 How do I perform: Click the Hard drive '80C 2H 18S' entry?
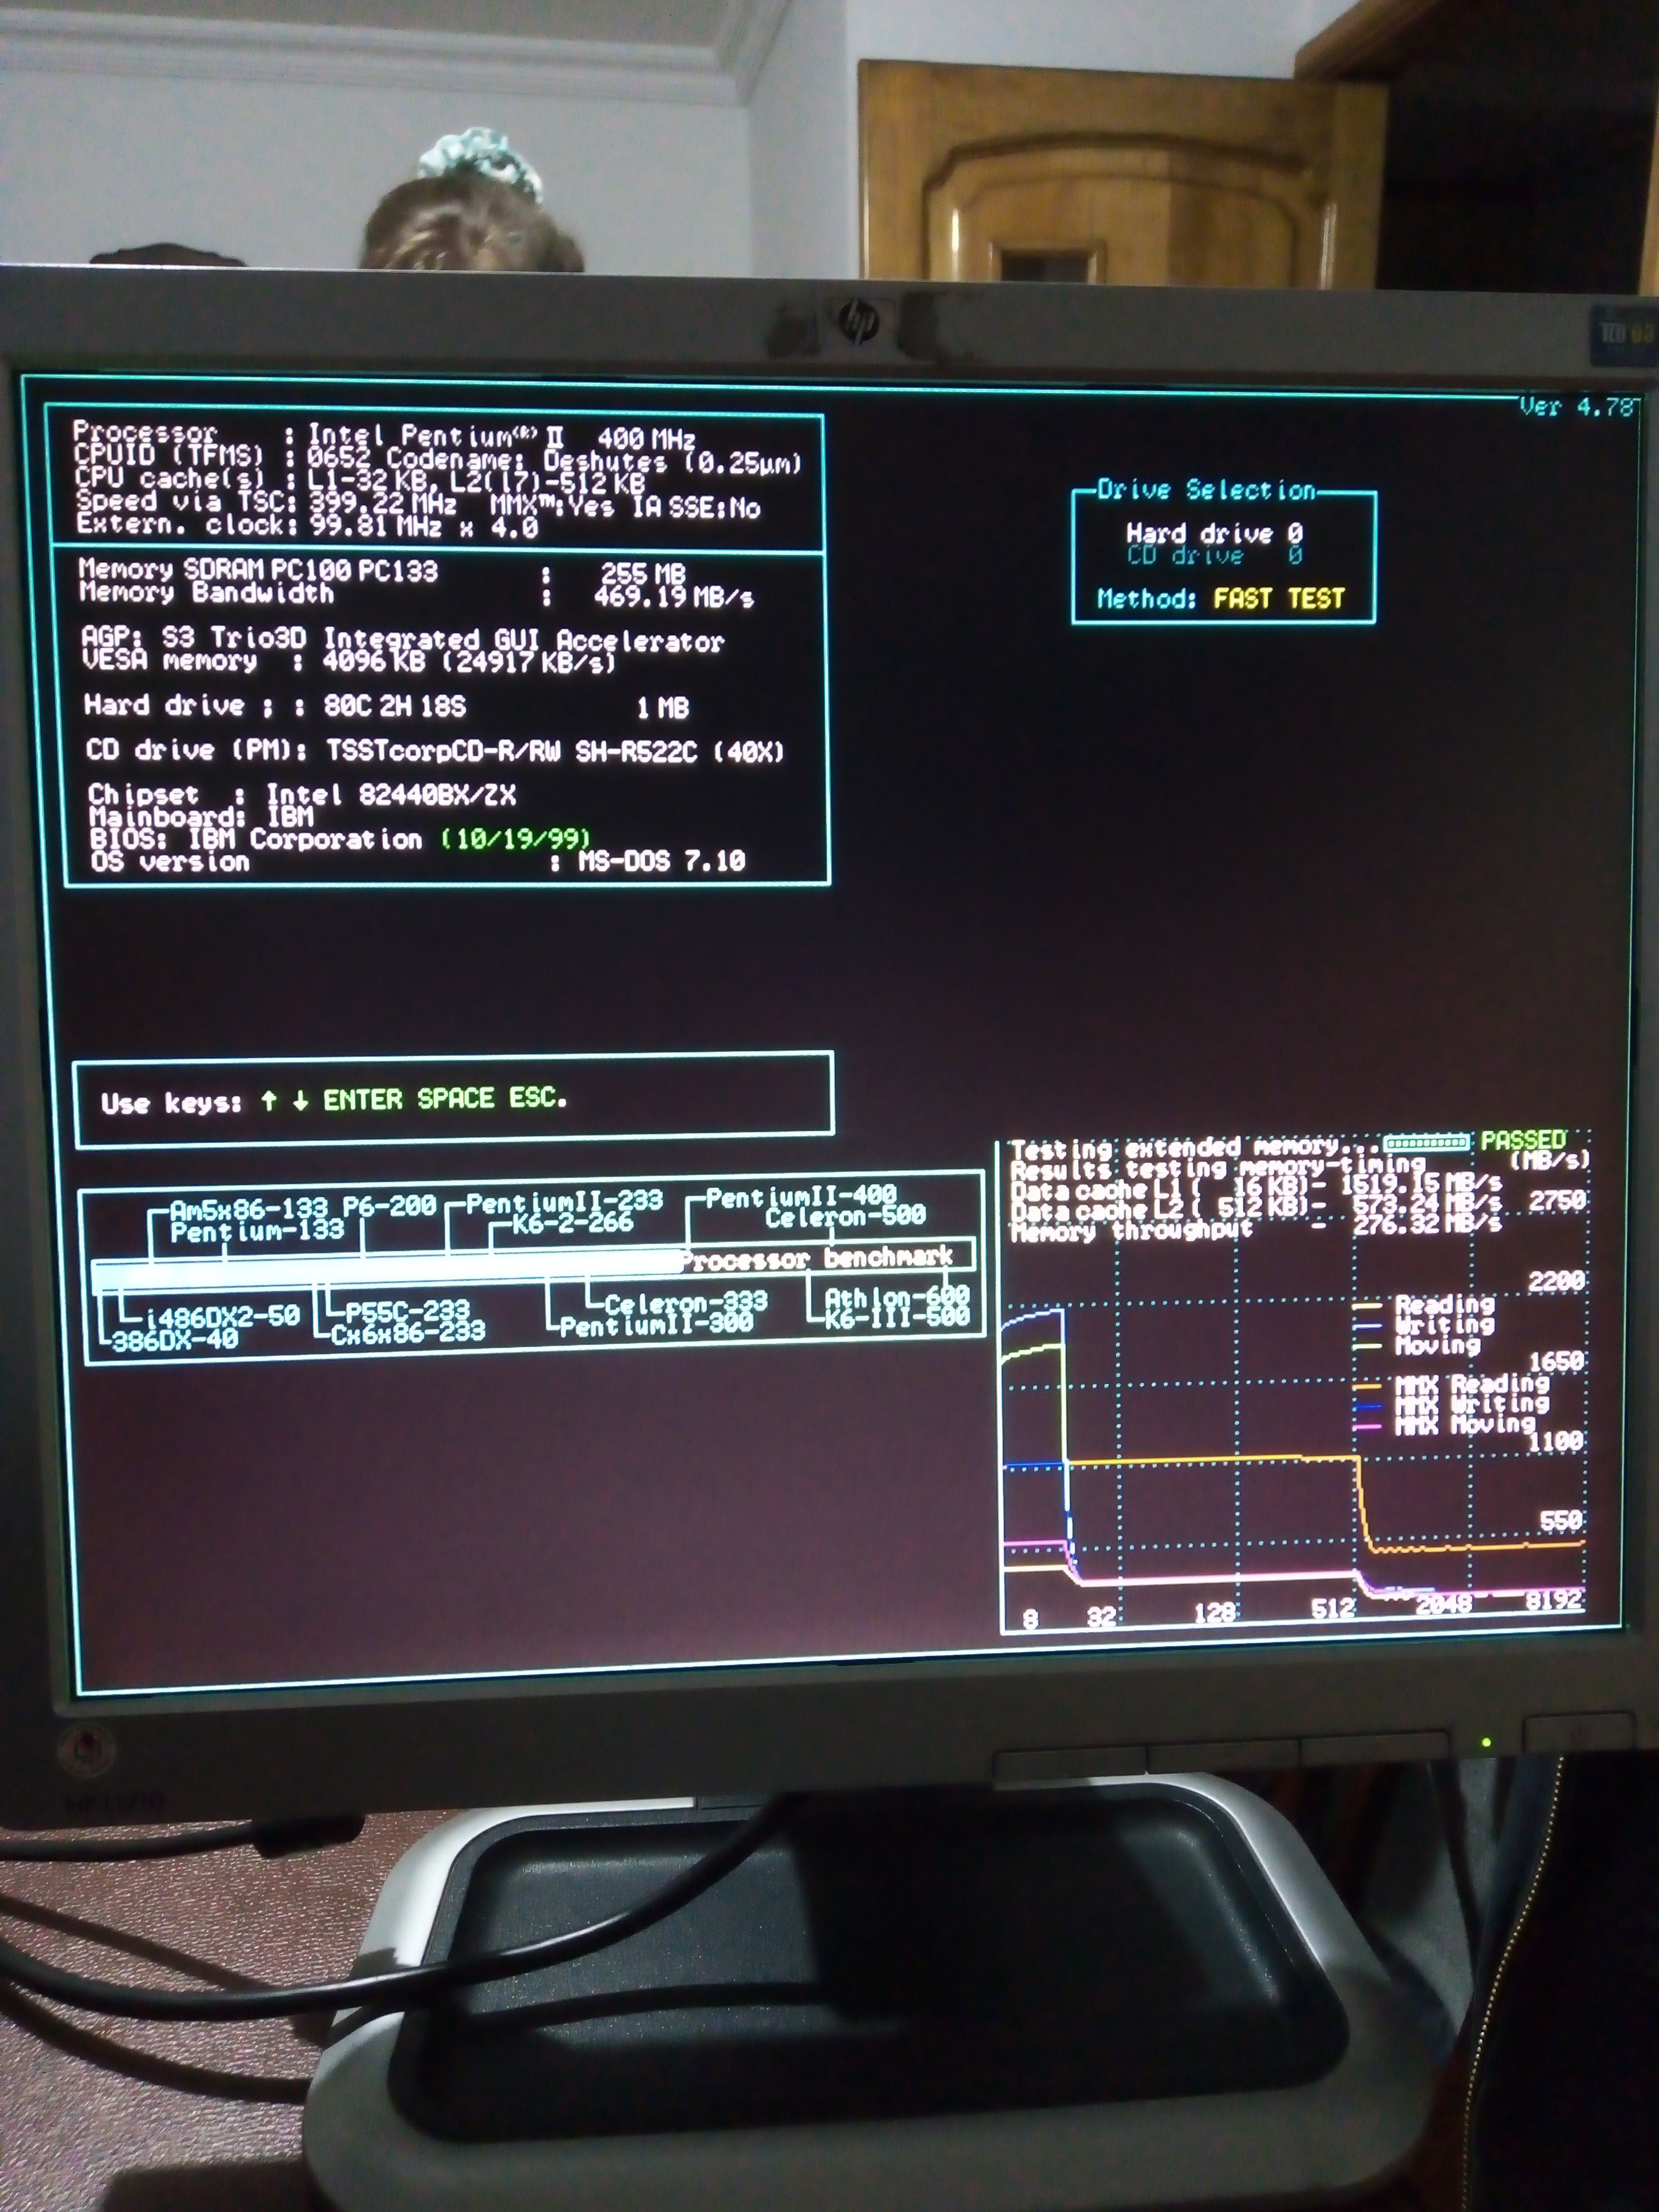point(394,706)
